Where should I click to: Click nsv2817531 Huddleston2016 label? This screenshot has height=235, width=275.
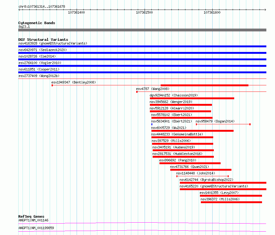coord(177,154)
